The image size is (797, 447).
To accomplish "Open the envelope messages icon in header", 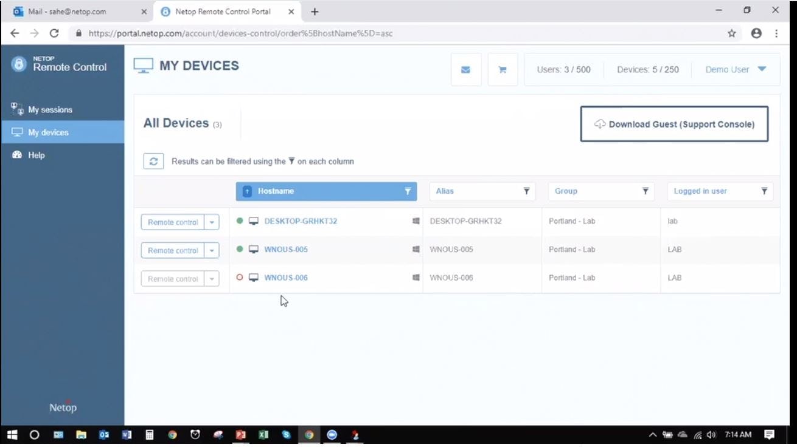I will coord(466,70).
